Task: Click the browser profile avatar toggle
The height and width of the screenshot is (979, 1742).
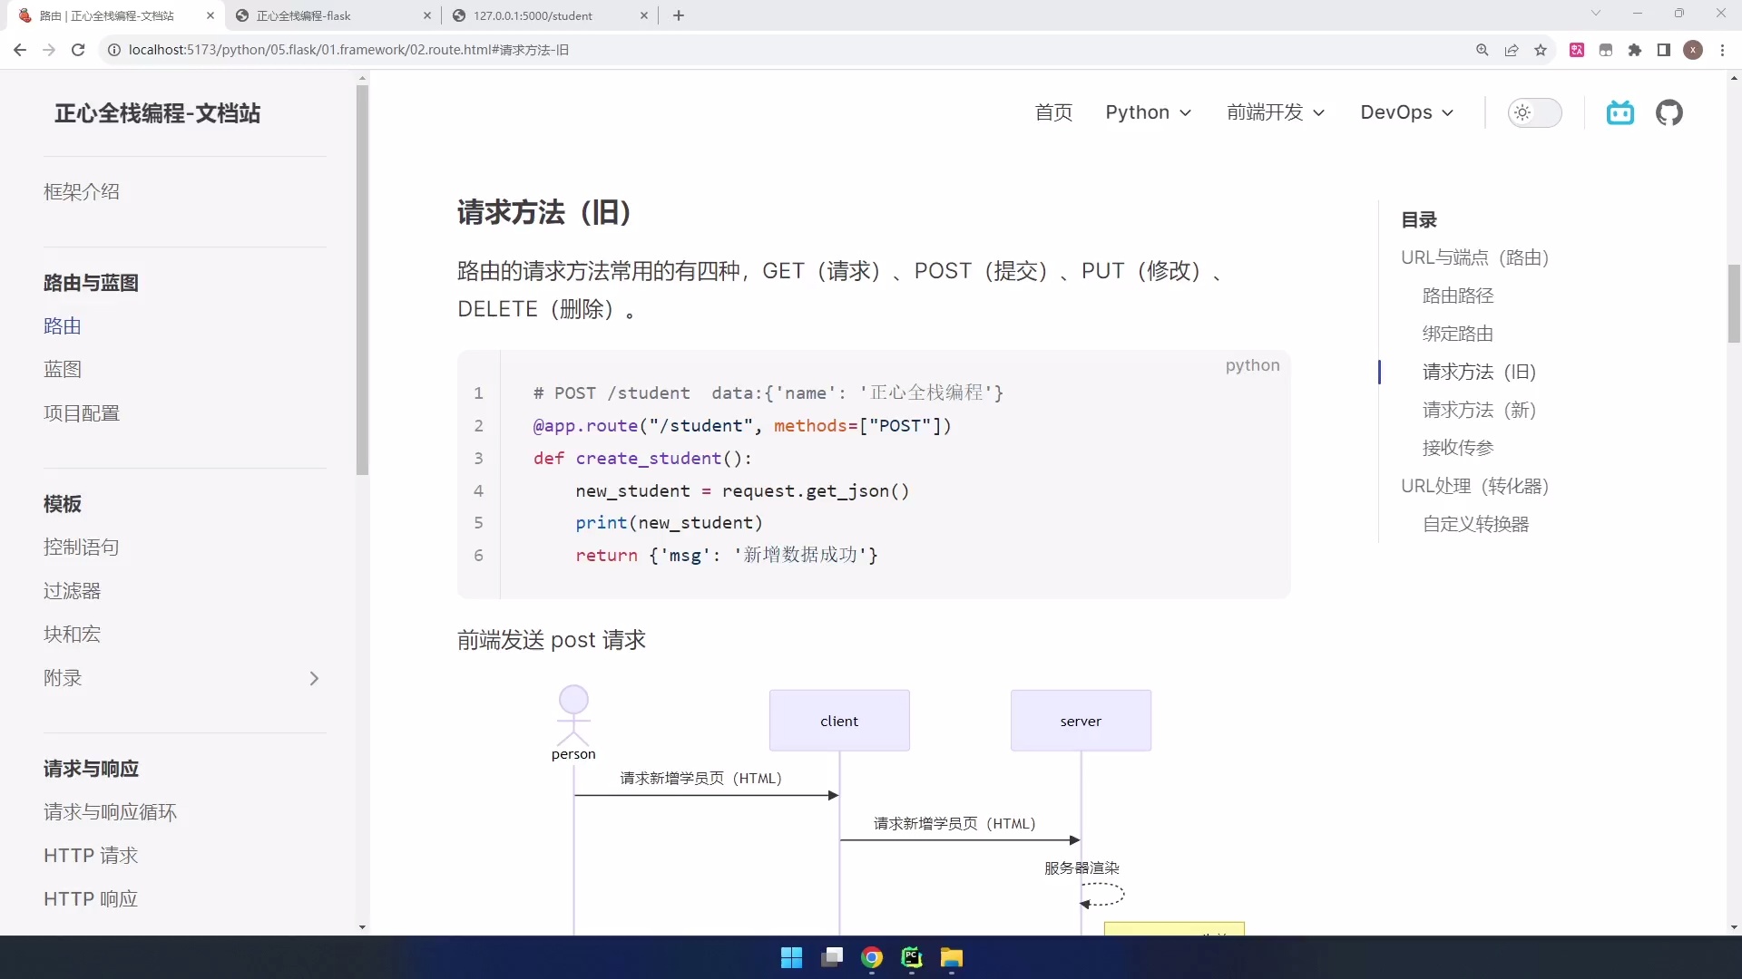Action: point(1694,50)
